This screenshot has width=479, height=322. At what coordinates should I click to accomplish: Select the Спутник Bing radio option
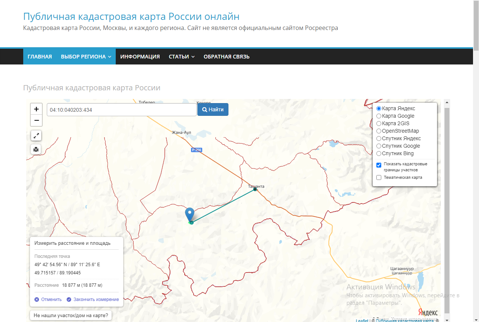pyautogui.click(x=379, y=153)
